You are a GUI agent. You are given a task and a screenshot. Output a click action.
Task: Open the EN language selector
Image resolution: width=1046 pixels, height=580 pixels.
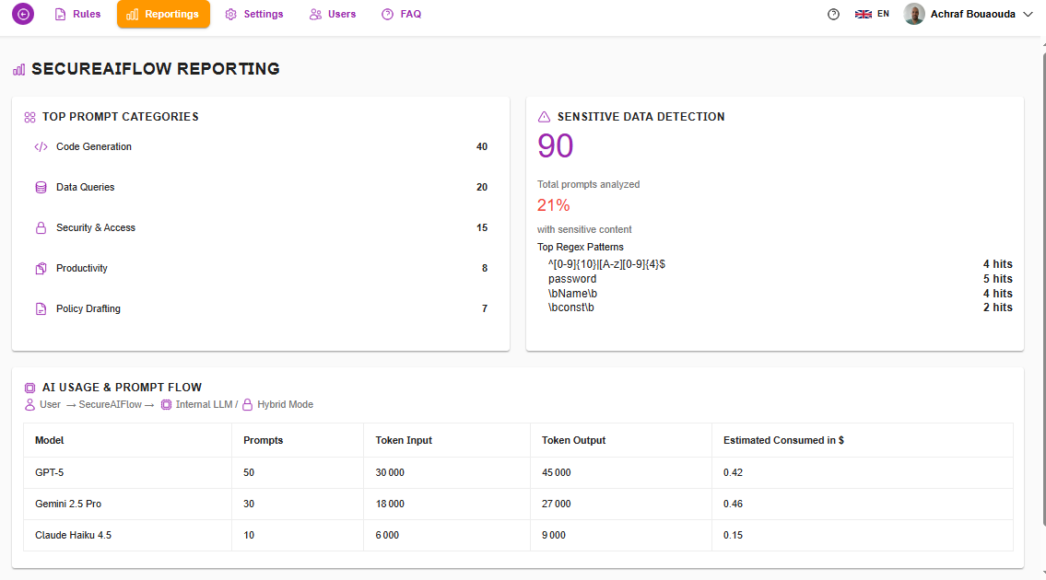(870, 14)
